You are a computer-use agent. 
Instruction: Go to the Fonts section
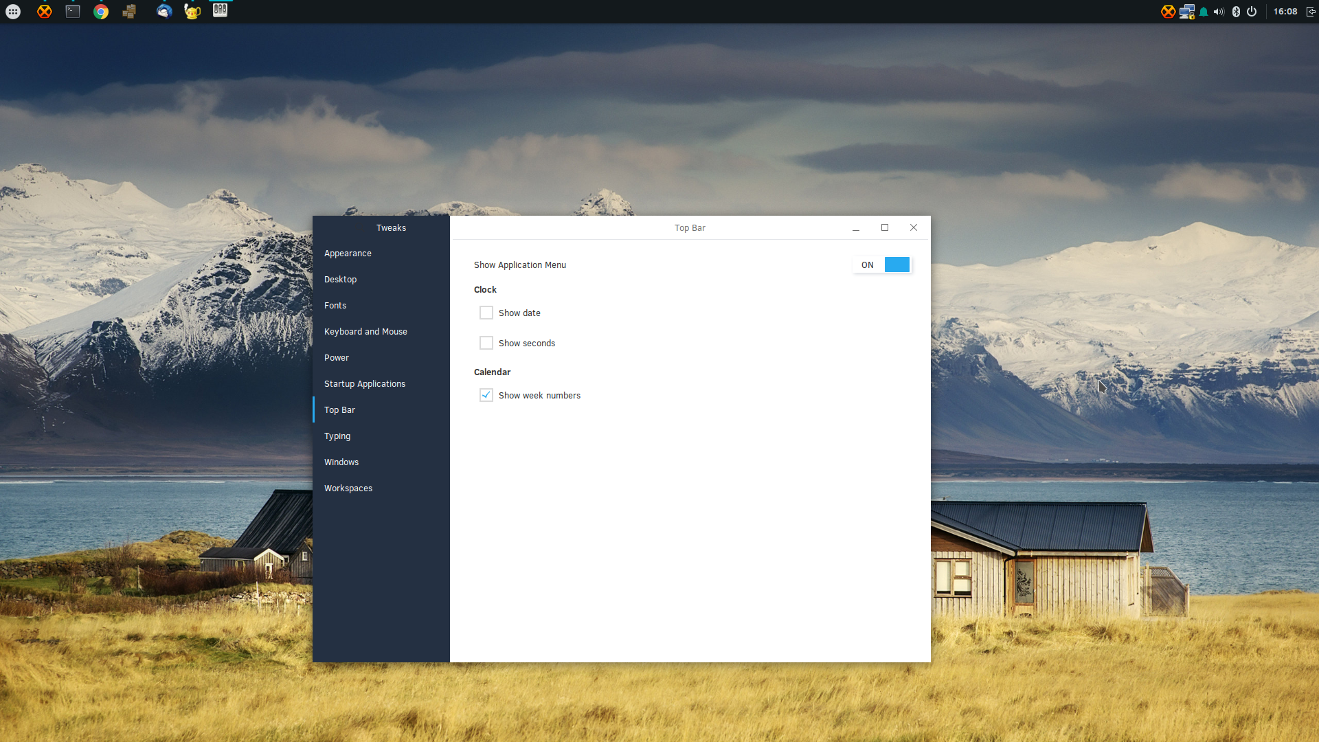[x=381, y=306]
